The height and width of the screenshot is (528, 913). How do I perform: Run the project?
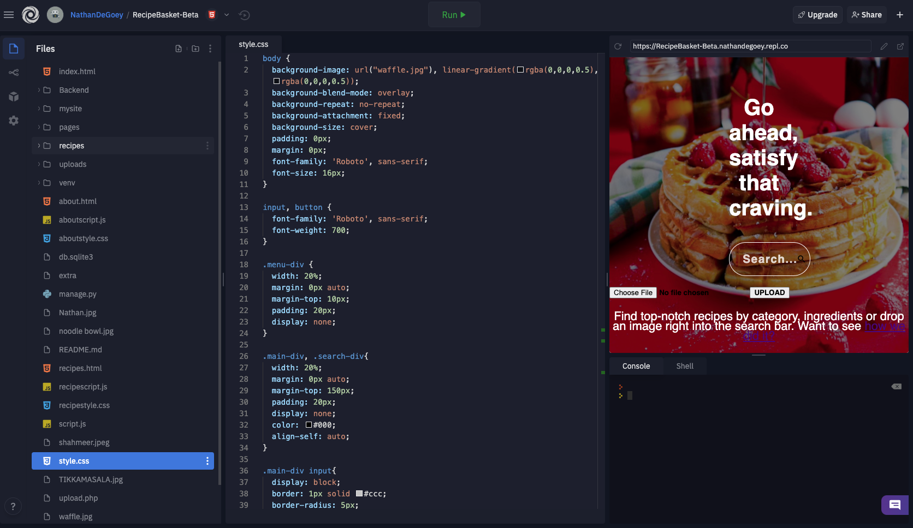(x=454, y=15)
